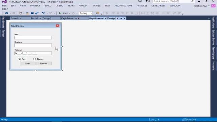Click the Quick Launch magnifier icon

point(193,1)
